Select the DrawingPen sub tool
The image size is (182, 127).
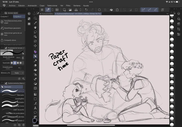(13, 99)
